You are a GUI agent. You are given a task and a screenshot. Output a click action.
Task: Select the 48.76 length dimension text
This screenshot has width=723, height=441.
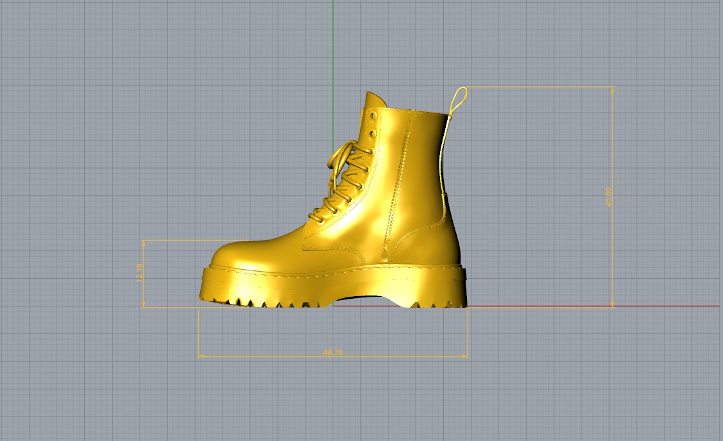pos(333,352)
